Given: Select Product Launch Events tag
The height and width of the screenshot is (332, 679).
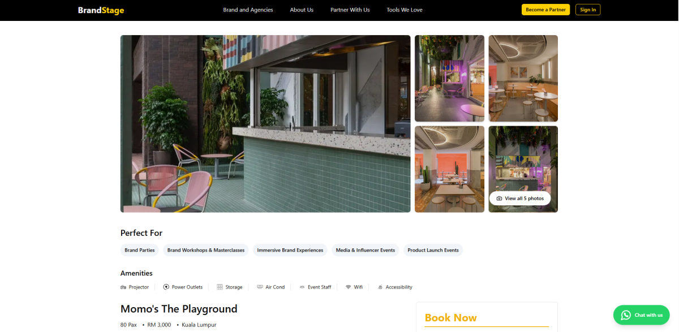Looking at the screenshot, I should coord(433,250).
